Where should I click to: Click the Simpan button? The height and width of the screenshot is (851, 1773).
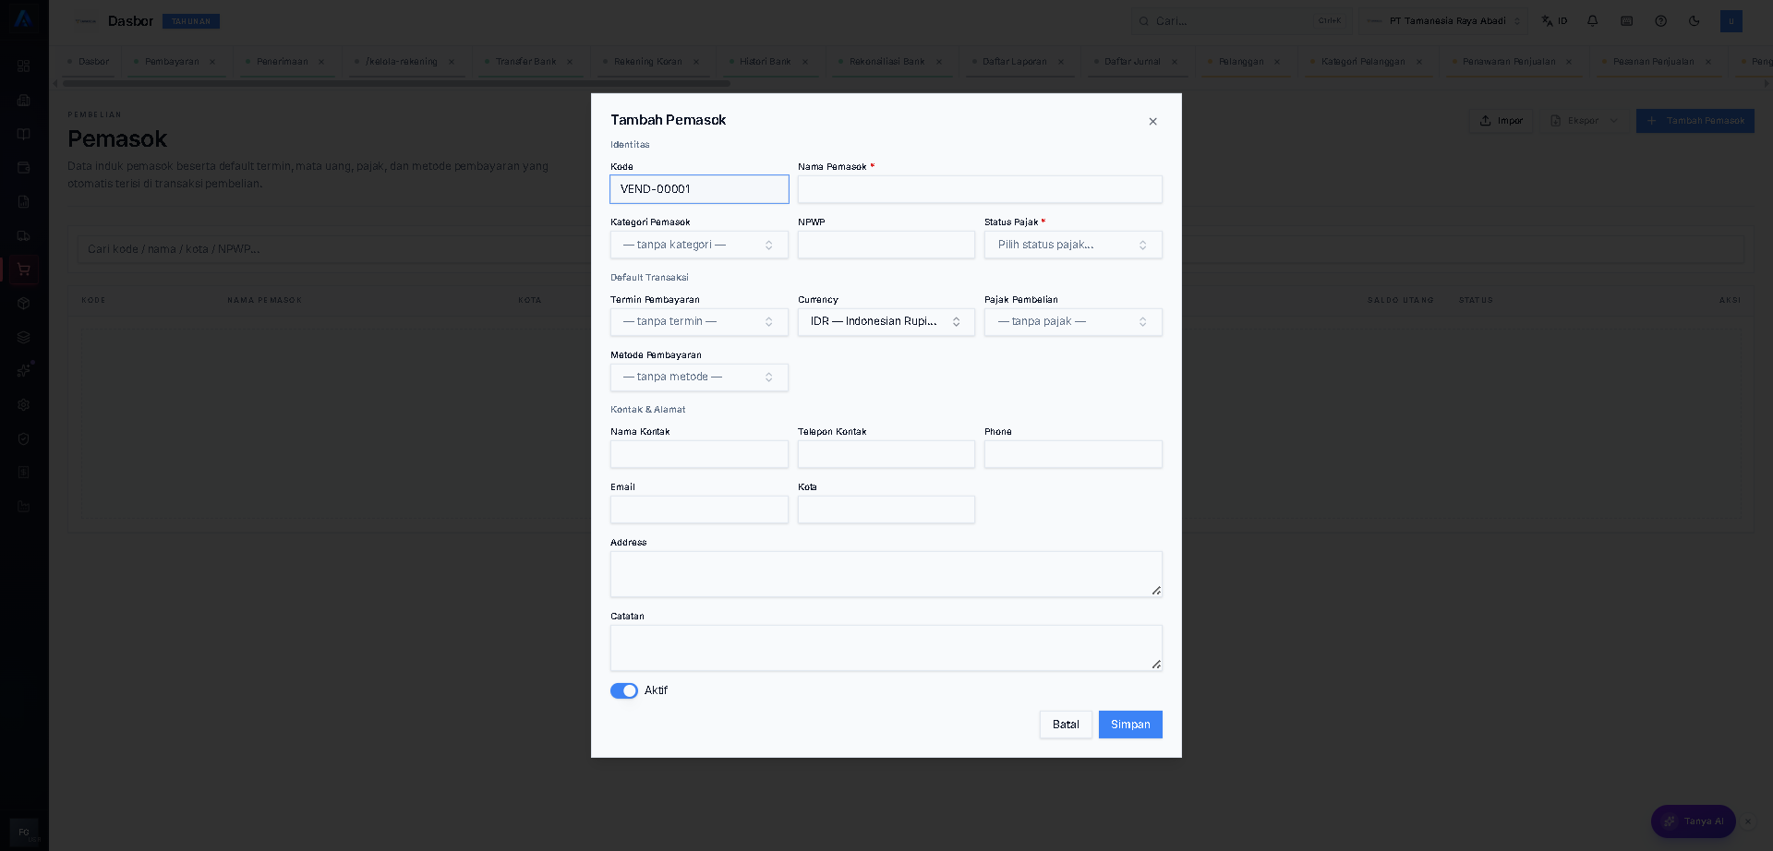click(x=1130, y=725)
